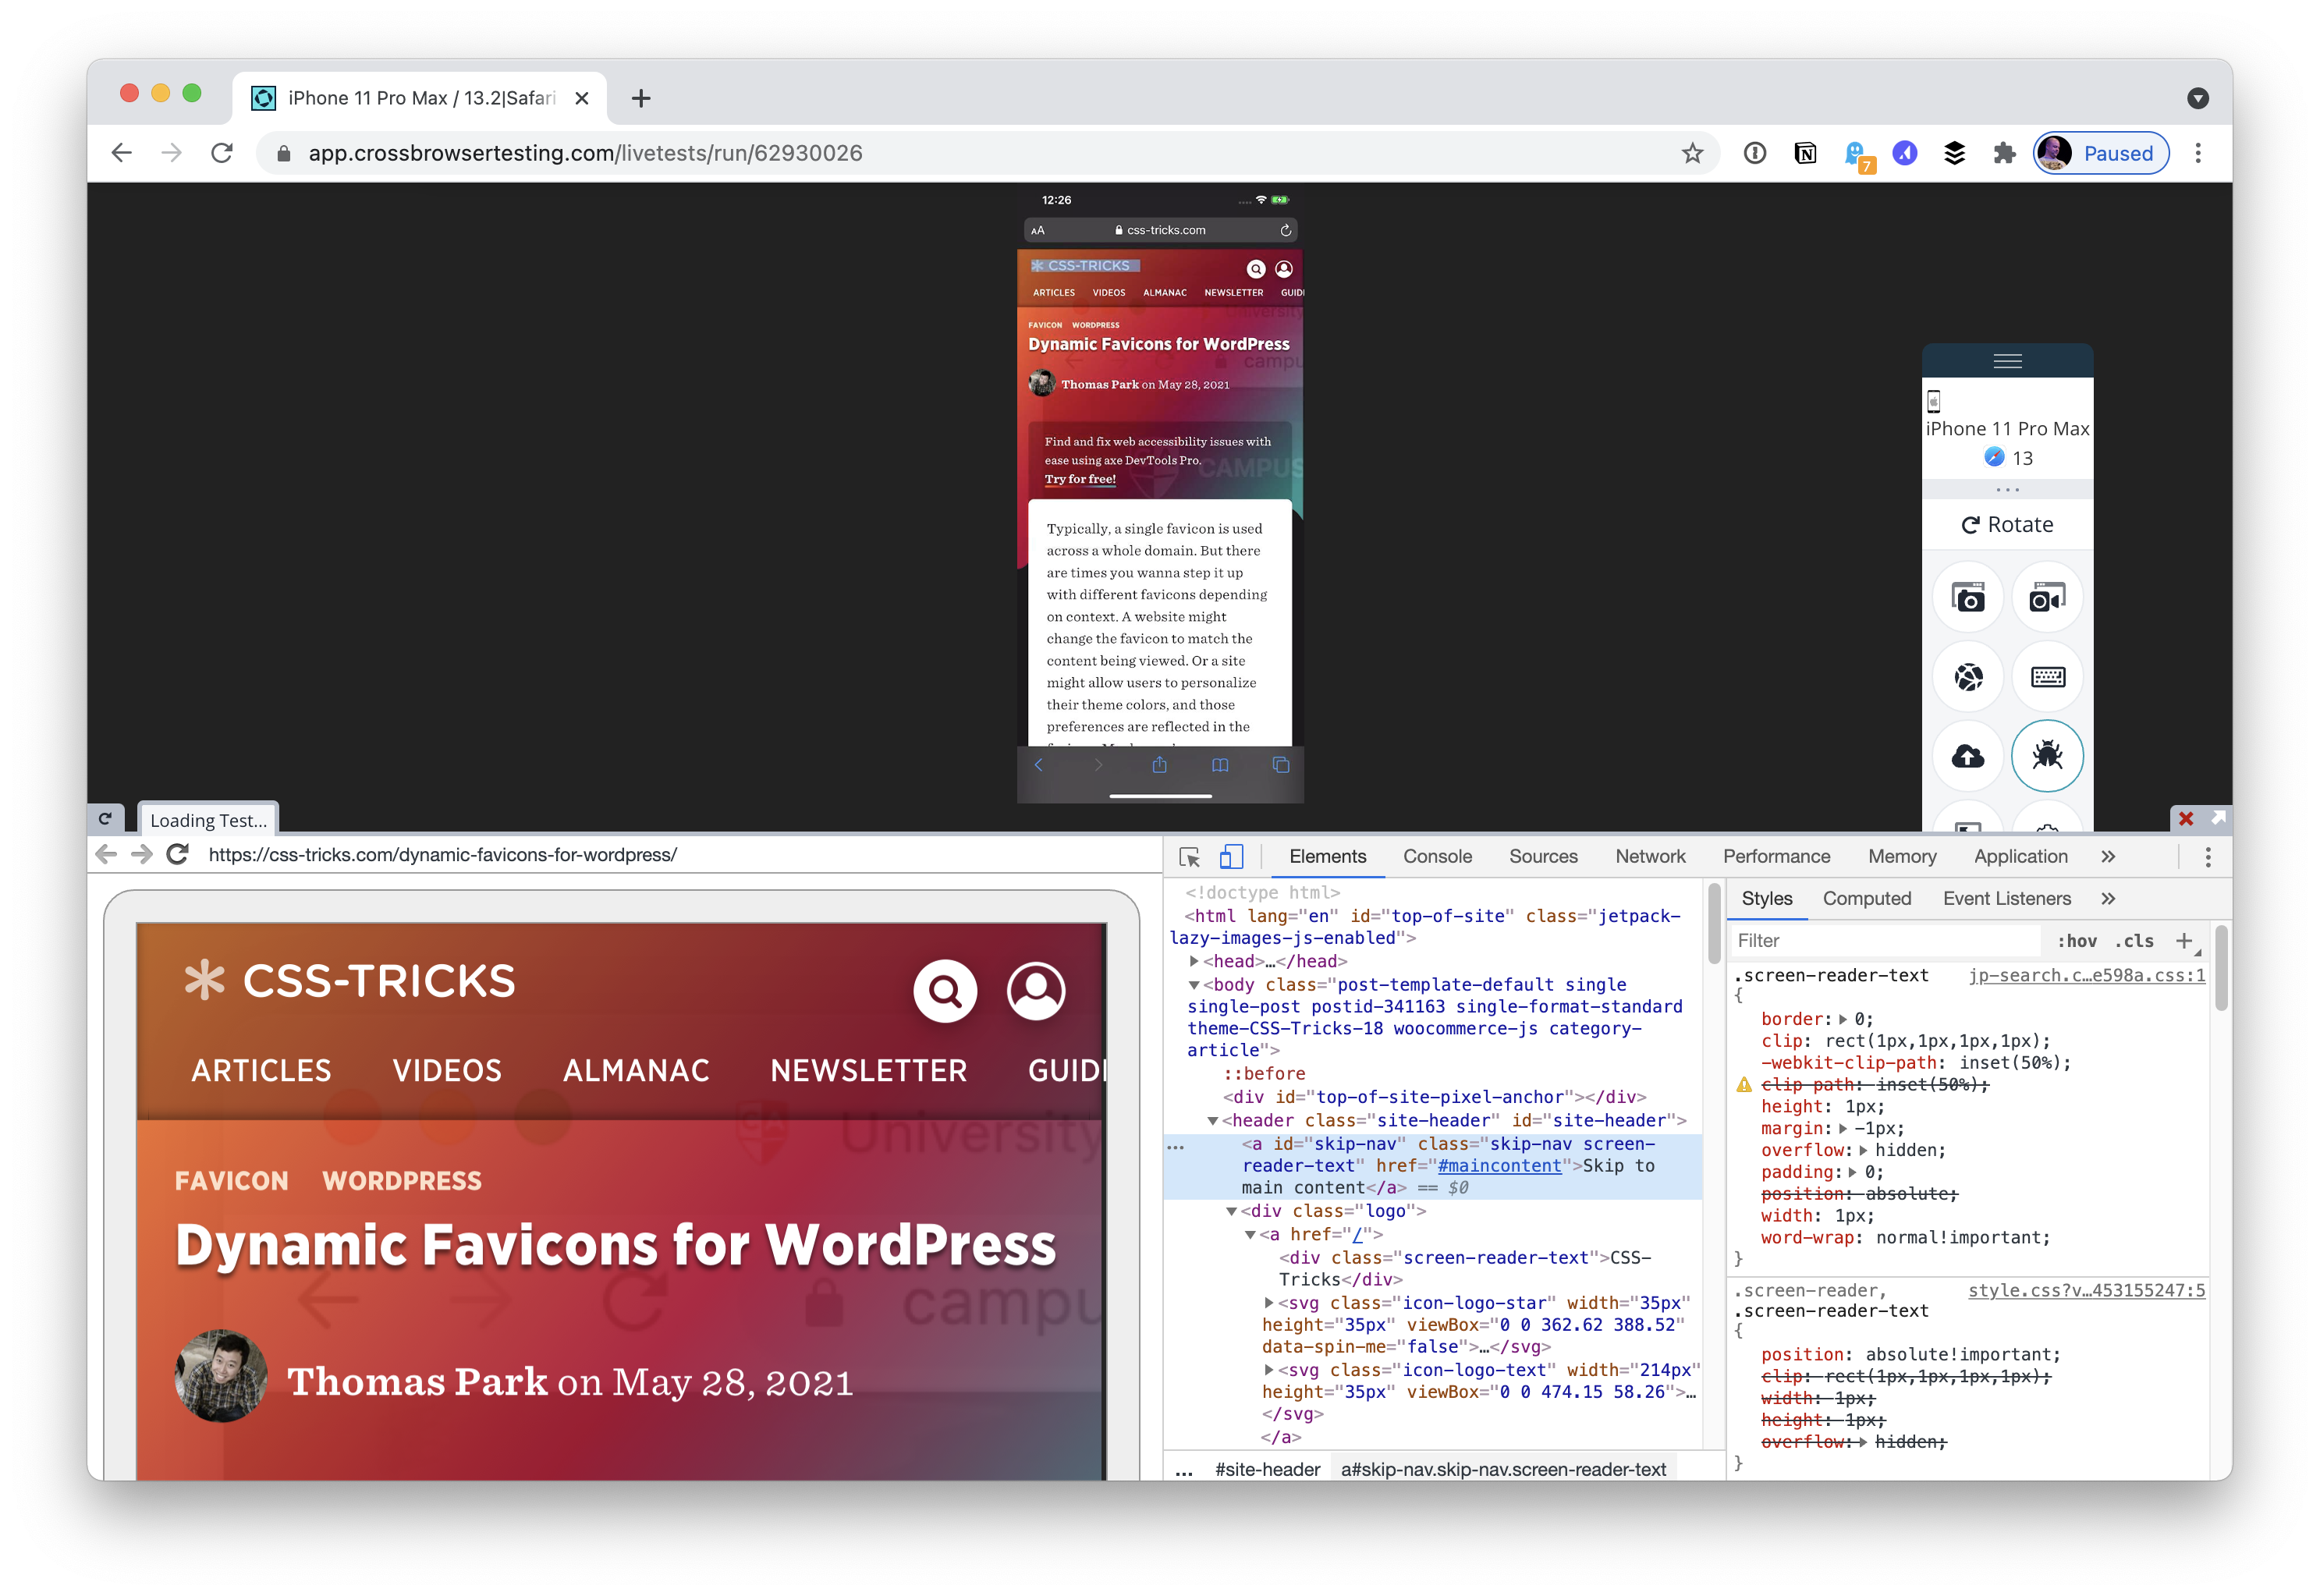This screenshot has width=2320, height=1596.
Task: Click the cloud upload icon
Action: coord(1968,756)
